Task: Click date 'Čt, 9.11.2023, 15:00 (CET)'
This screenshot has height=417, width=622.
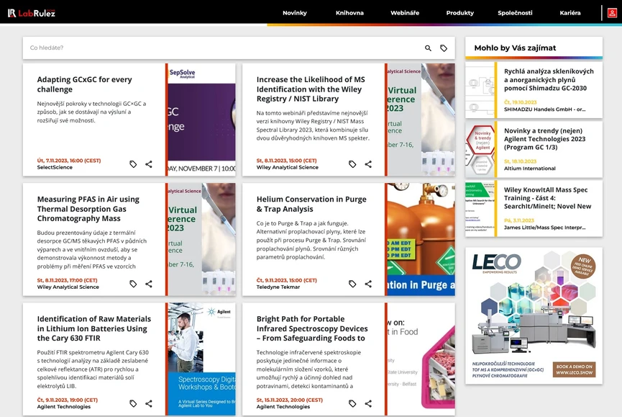Action: click(286, 280)
